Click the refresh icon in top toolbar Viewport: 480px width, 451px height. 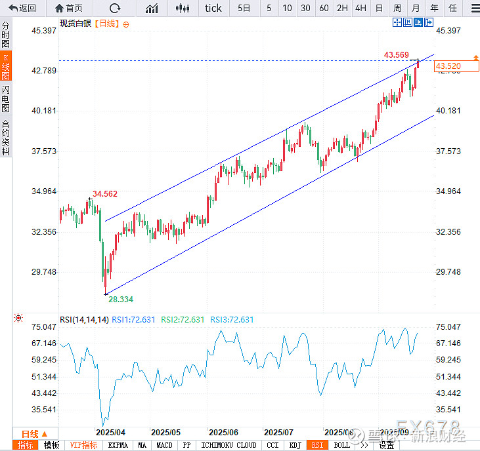tap(115, 8)
